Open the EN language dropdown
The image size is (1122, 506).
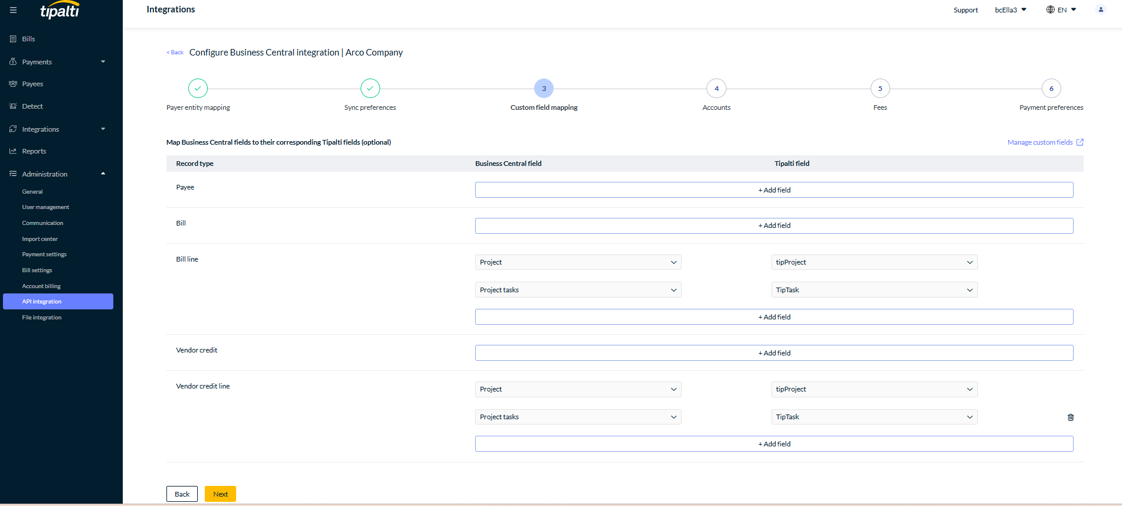[1067, 10]
